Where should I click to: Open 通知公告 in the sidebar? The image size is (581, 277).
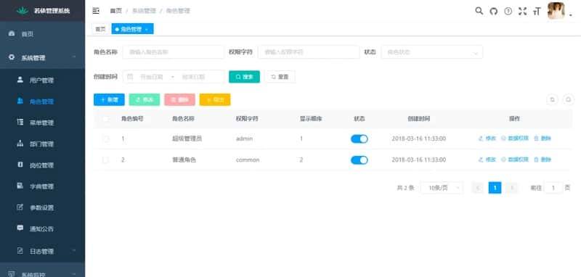[x=42, y=228]
